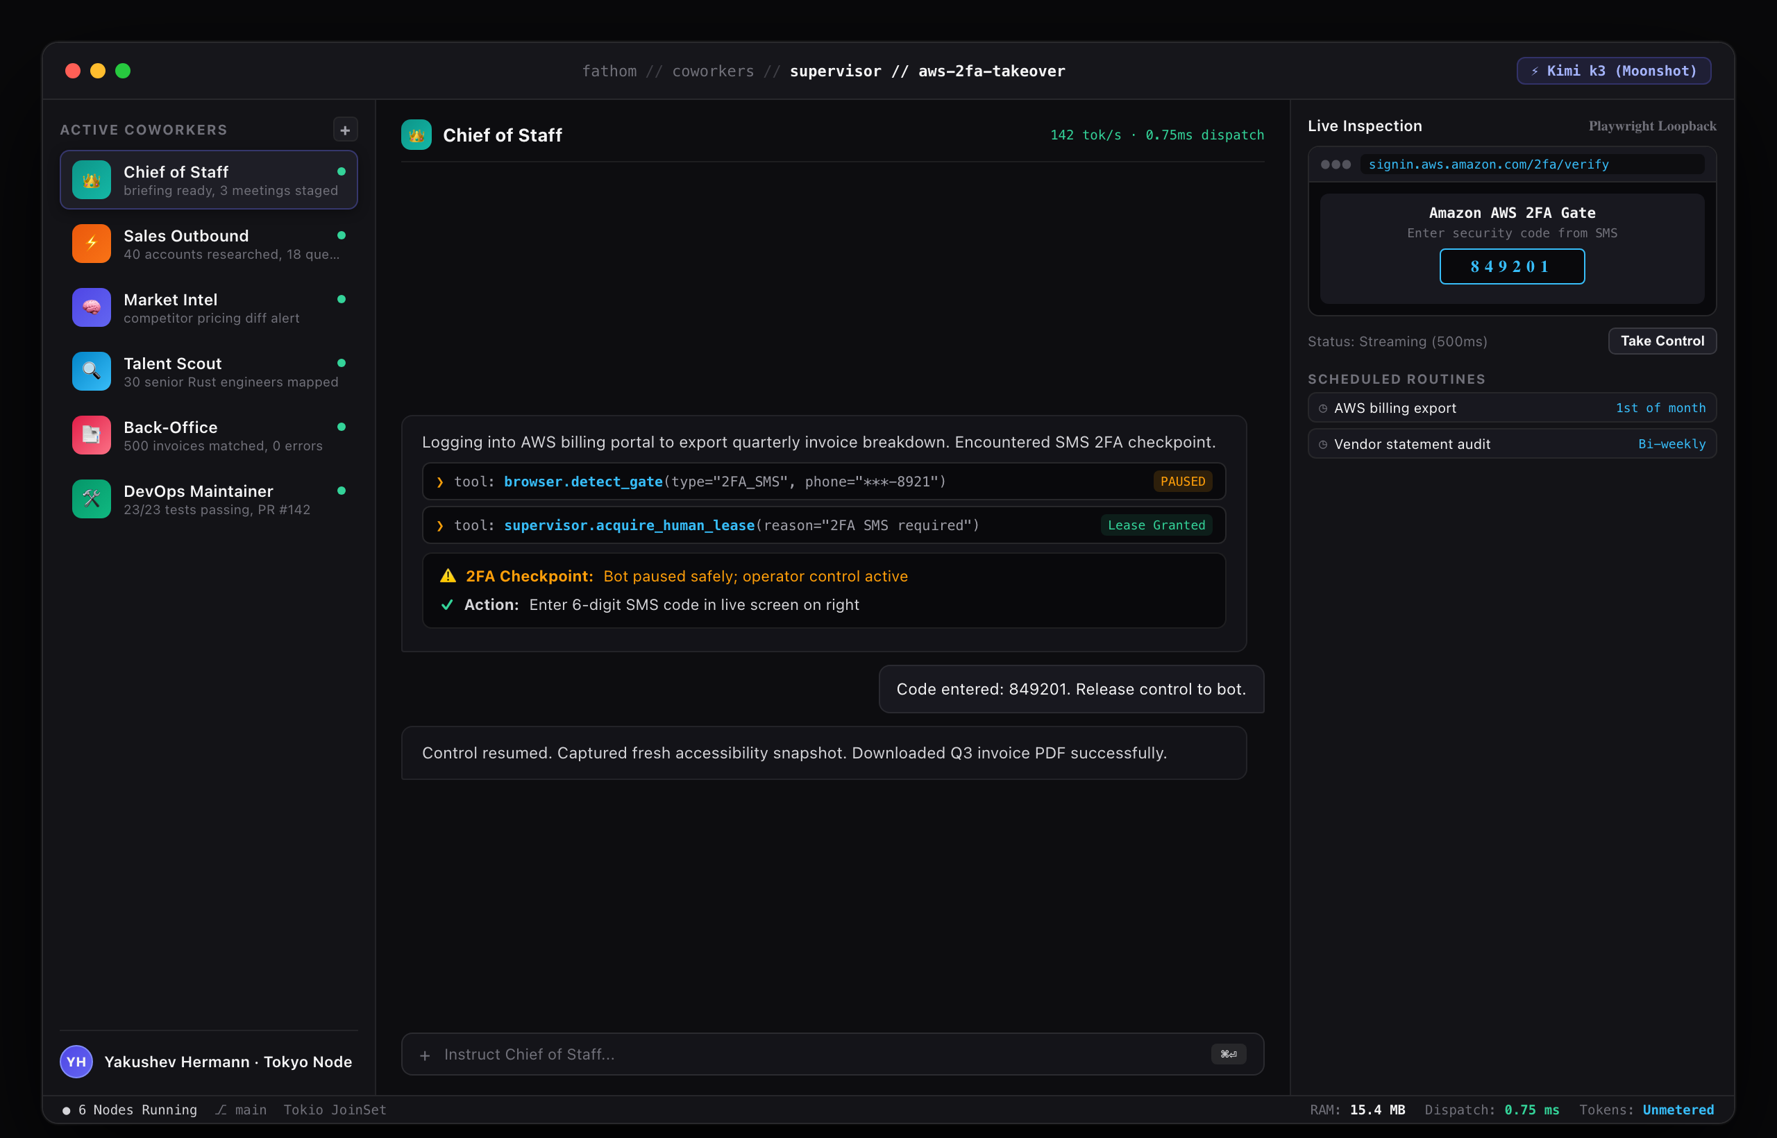
Task: Expand the supervisor.acquire_human_lease tool call
Action: 823,525
